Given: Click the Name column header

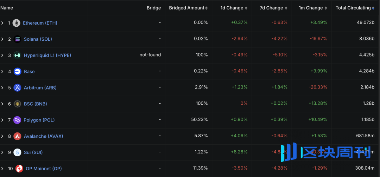Looking at the screenshot, I should (7, 8).
